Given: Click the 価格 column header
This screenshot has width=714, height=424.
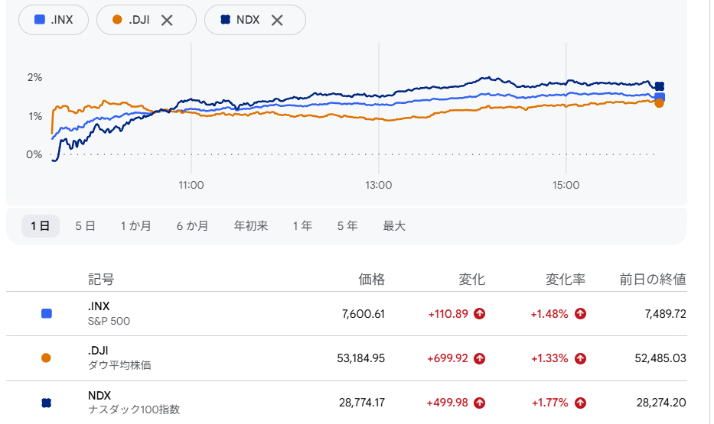Looking at the screenshot, I should click(372, 279).
